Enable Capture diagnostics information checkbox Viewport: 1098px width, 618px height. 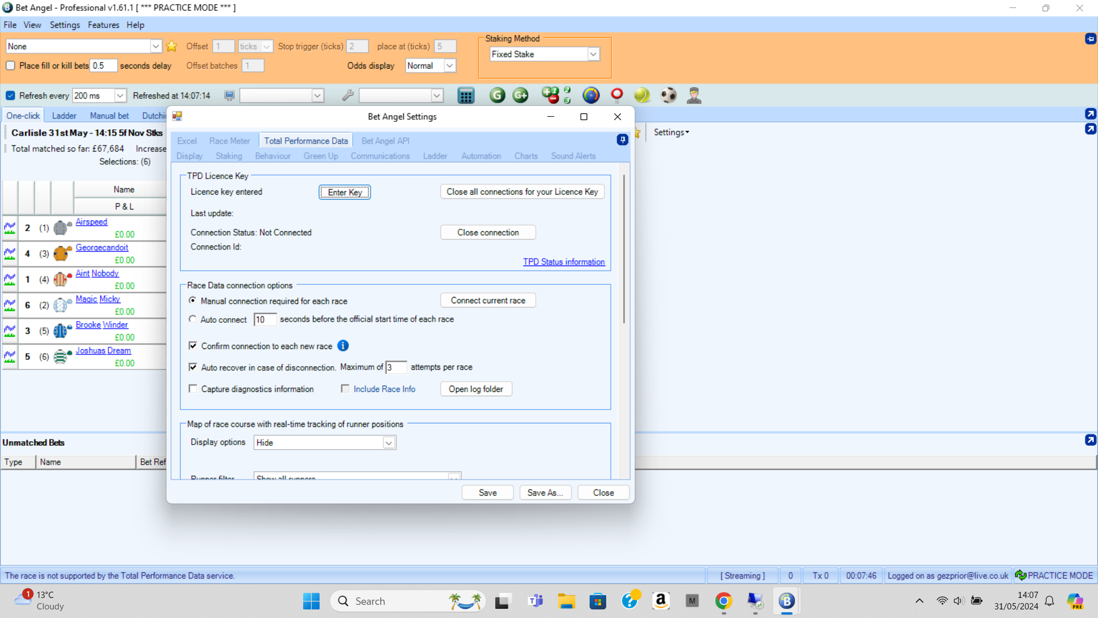[x=193, y=389]
